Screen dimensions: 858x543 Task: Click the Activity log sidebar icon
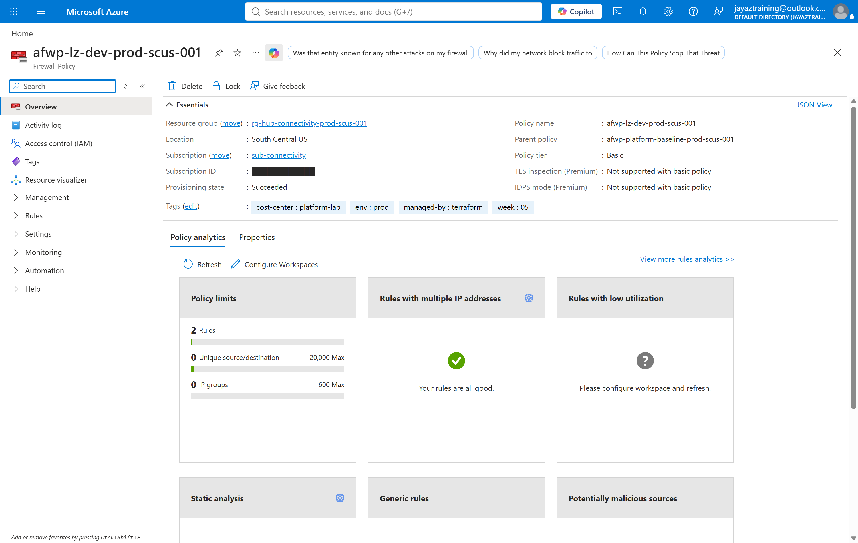pos(16,125)
